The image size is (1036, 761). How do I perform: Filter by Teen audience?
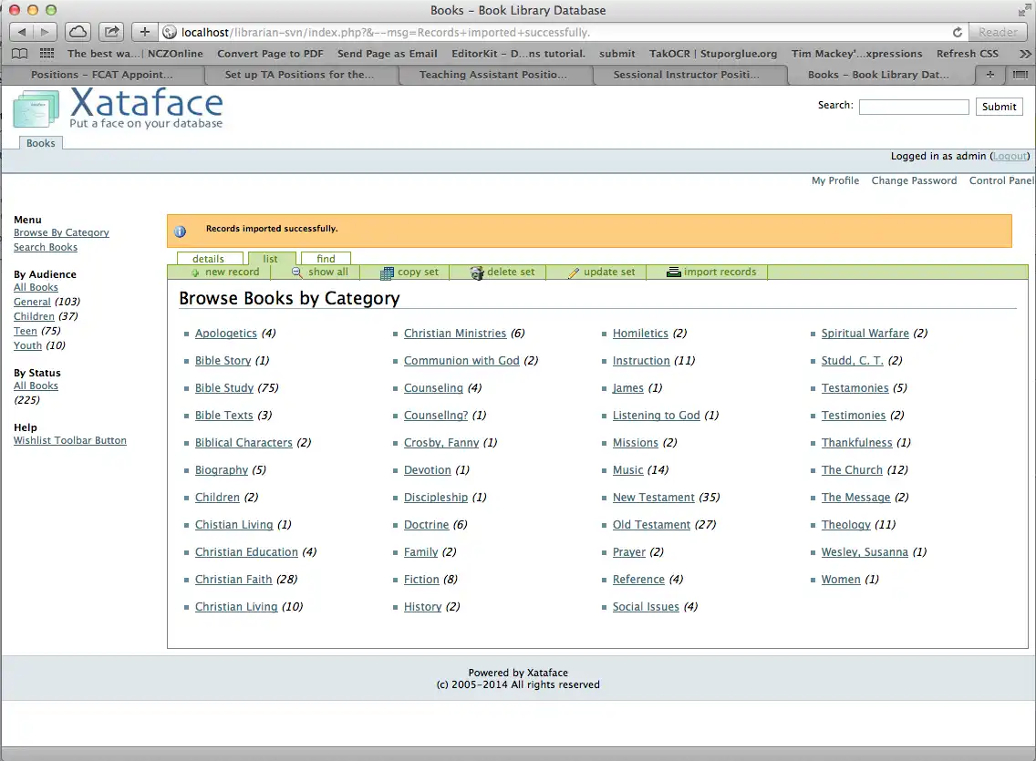[x=26, y=331]
